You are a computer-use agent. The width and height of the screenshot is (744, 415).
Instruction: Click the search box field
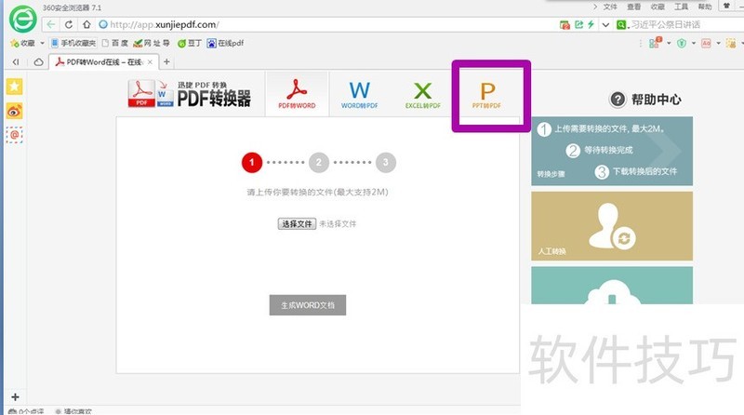click(685, 25)
